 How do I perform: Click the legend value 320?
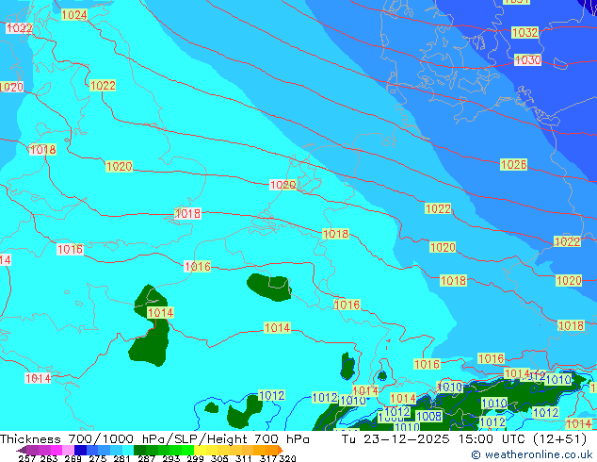coord(287,458)
